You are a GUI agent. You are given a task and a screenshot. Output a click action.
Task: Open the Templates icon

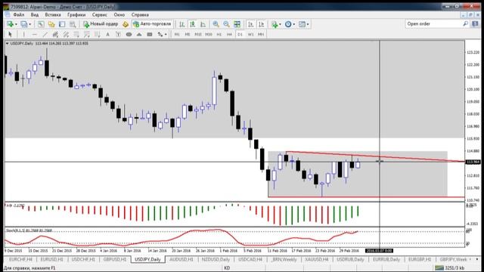[302, 24]
